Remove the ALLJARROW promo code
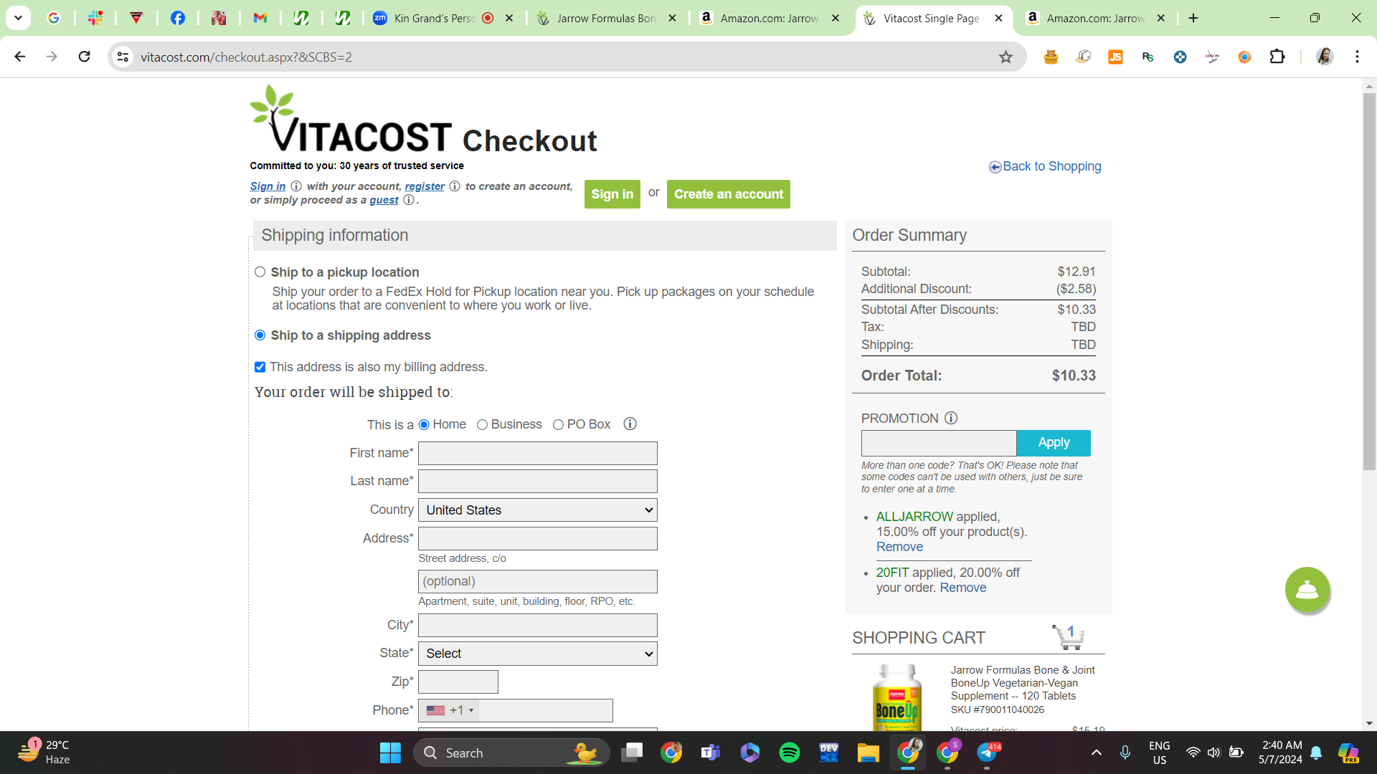The width and height of the screenshot is (1377, 774). tap(899, 547)
